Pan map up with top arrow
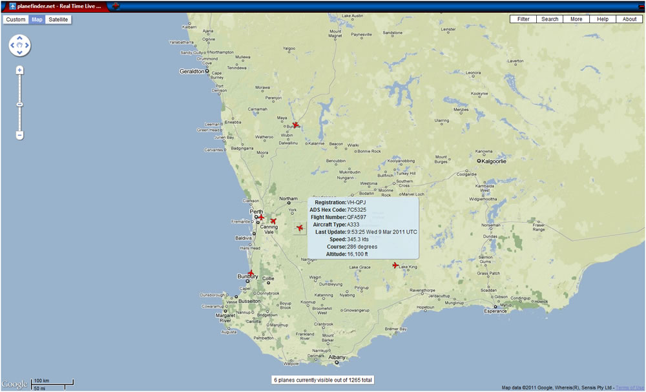Viewport: 646px width, 392px height. [19, 38]
